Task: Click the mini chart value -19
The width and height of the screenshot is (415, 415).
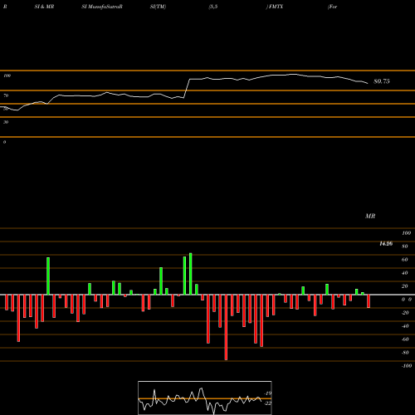Action: point(268,393)
